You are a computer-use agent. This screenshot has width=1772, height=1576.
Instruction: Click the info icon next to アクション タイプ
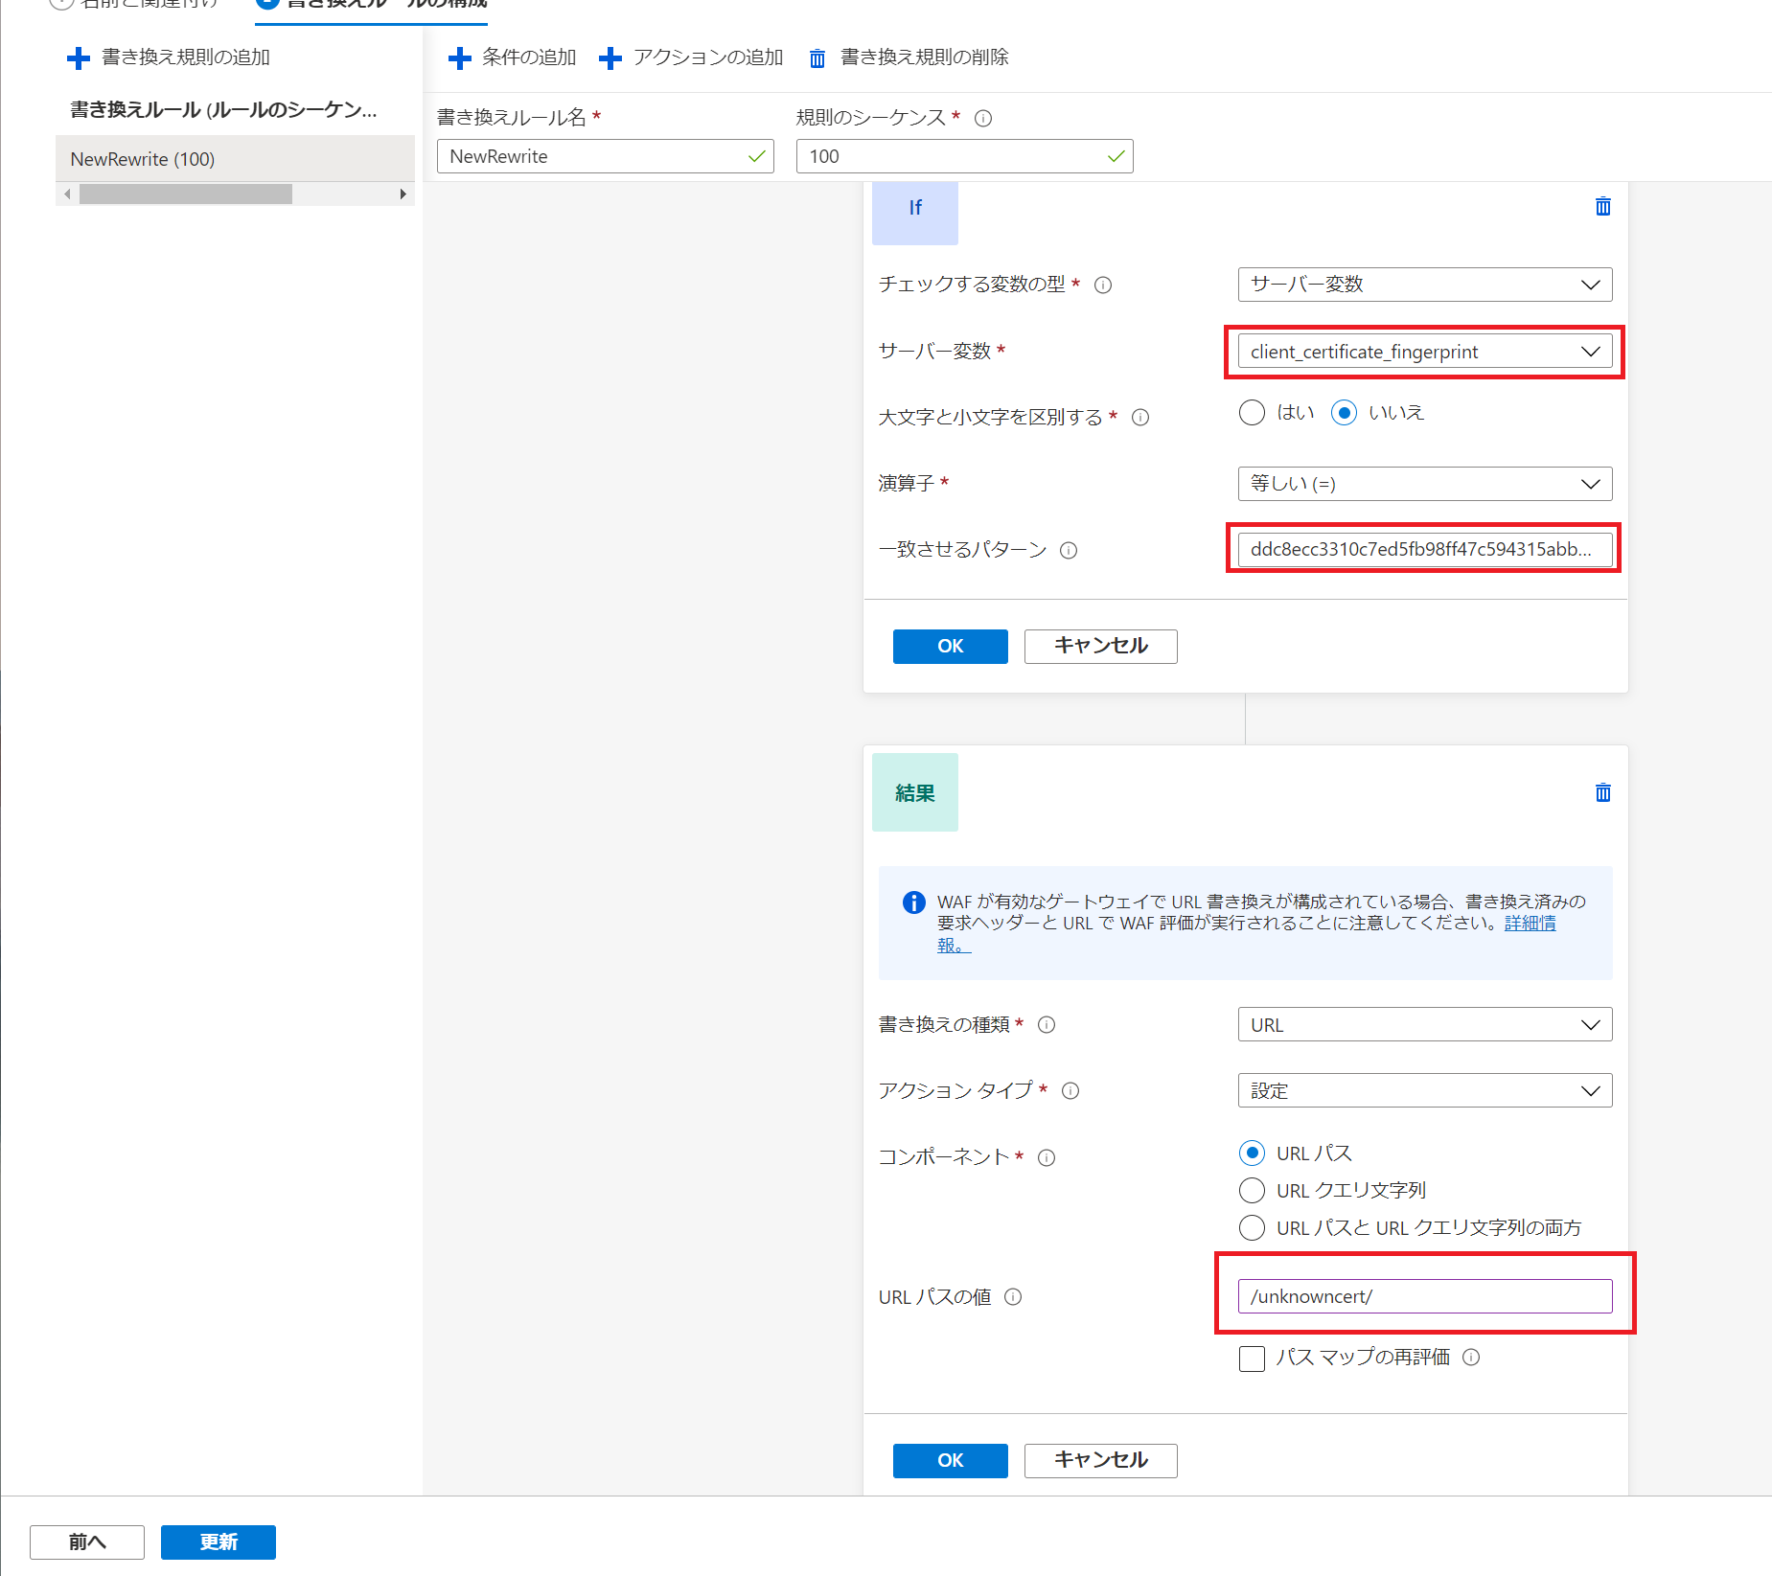(1070, 1090)
